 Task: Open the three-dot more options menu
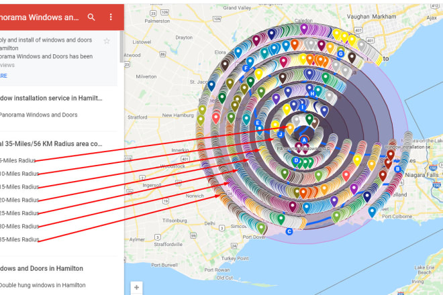[111, 17]
